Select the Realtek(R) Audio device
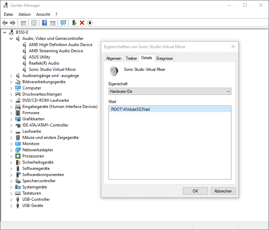The height and width of the screenshot is (230, 269). point(44,63)
